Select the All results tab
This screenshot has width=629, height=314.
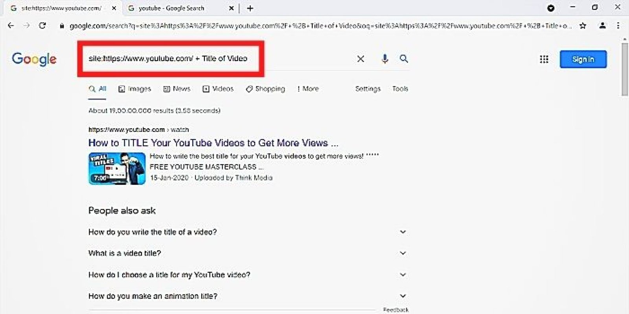[x=97, y=89]
